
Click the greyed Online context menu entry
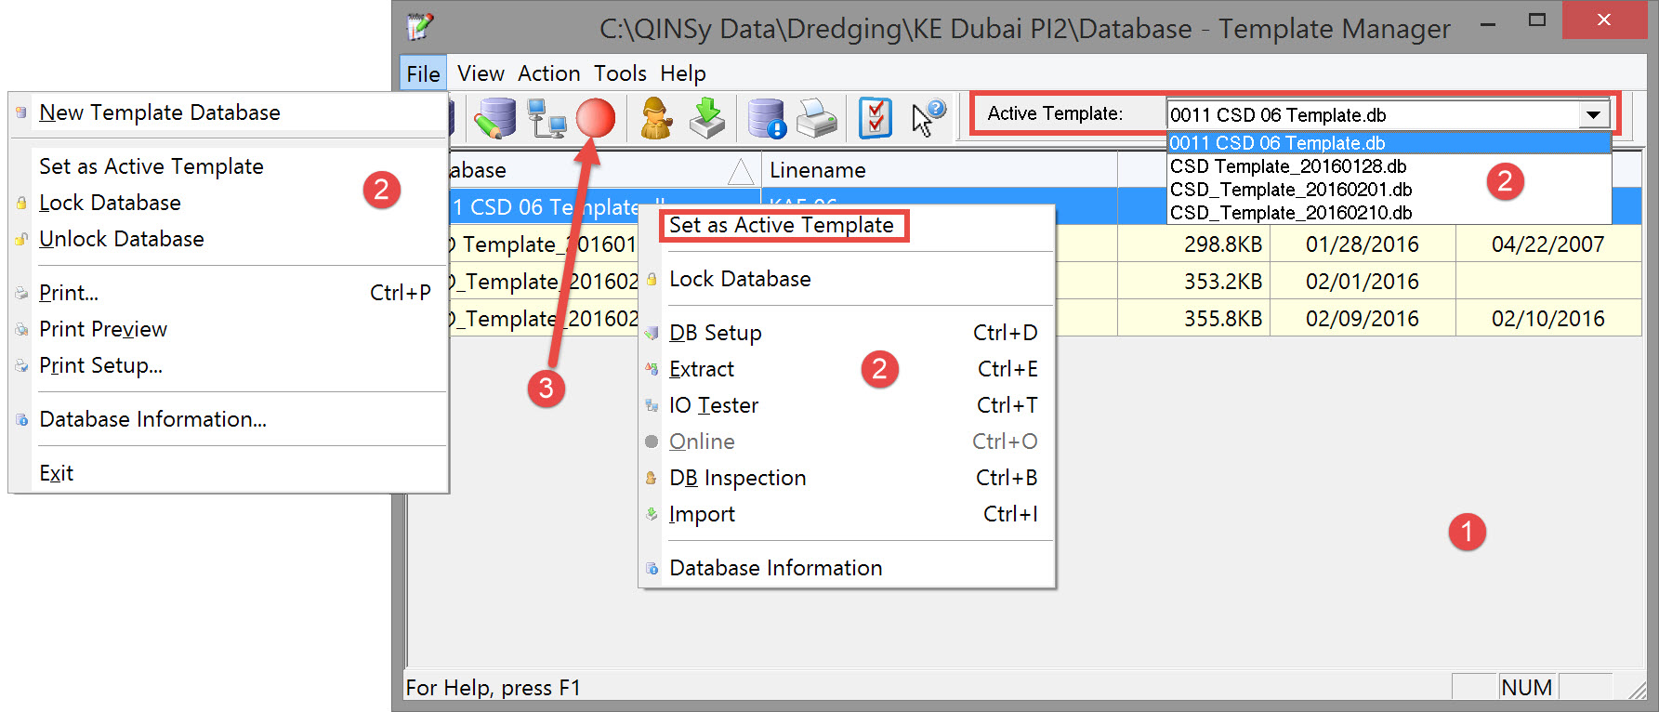[847, 442]
